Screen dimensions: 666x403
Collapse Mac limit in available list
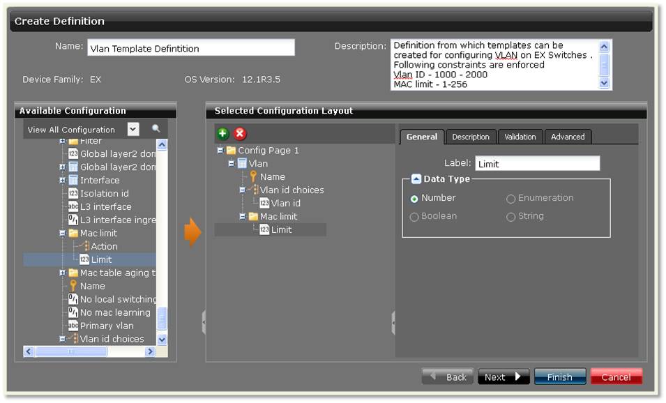(63, 233)
